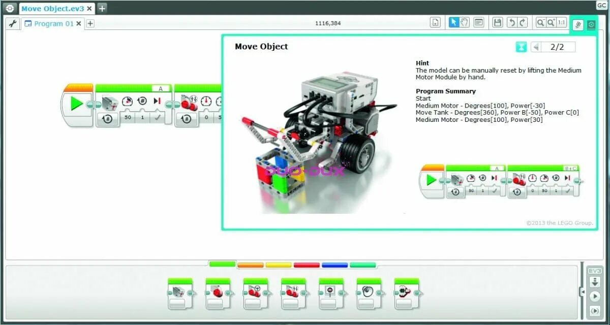Open the red Data Operations palette tab

pyautogui.click(x=307, y=265)
